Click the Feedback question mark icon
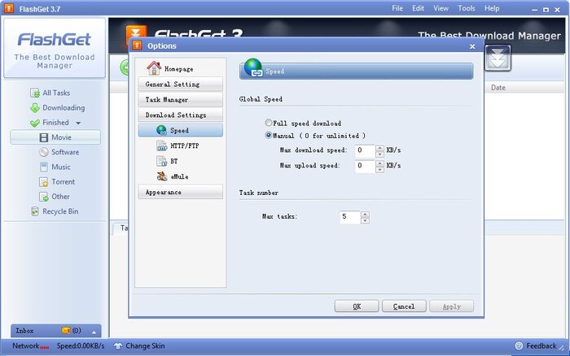570x356 pixels. (x=520, y=345)
